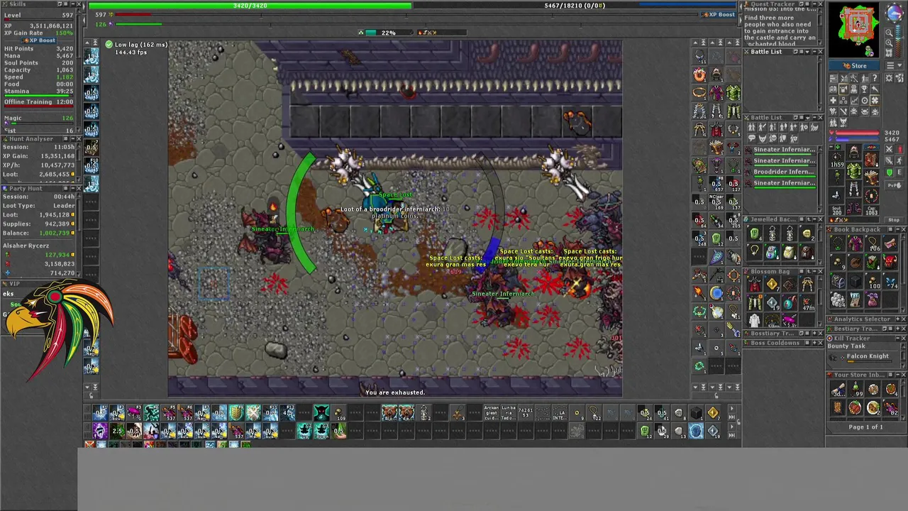Minimize the Book Backpack panel

pyautogui.click(x=898, y=229)
